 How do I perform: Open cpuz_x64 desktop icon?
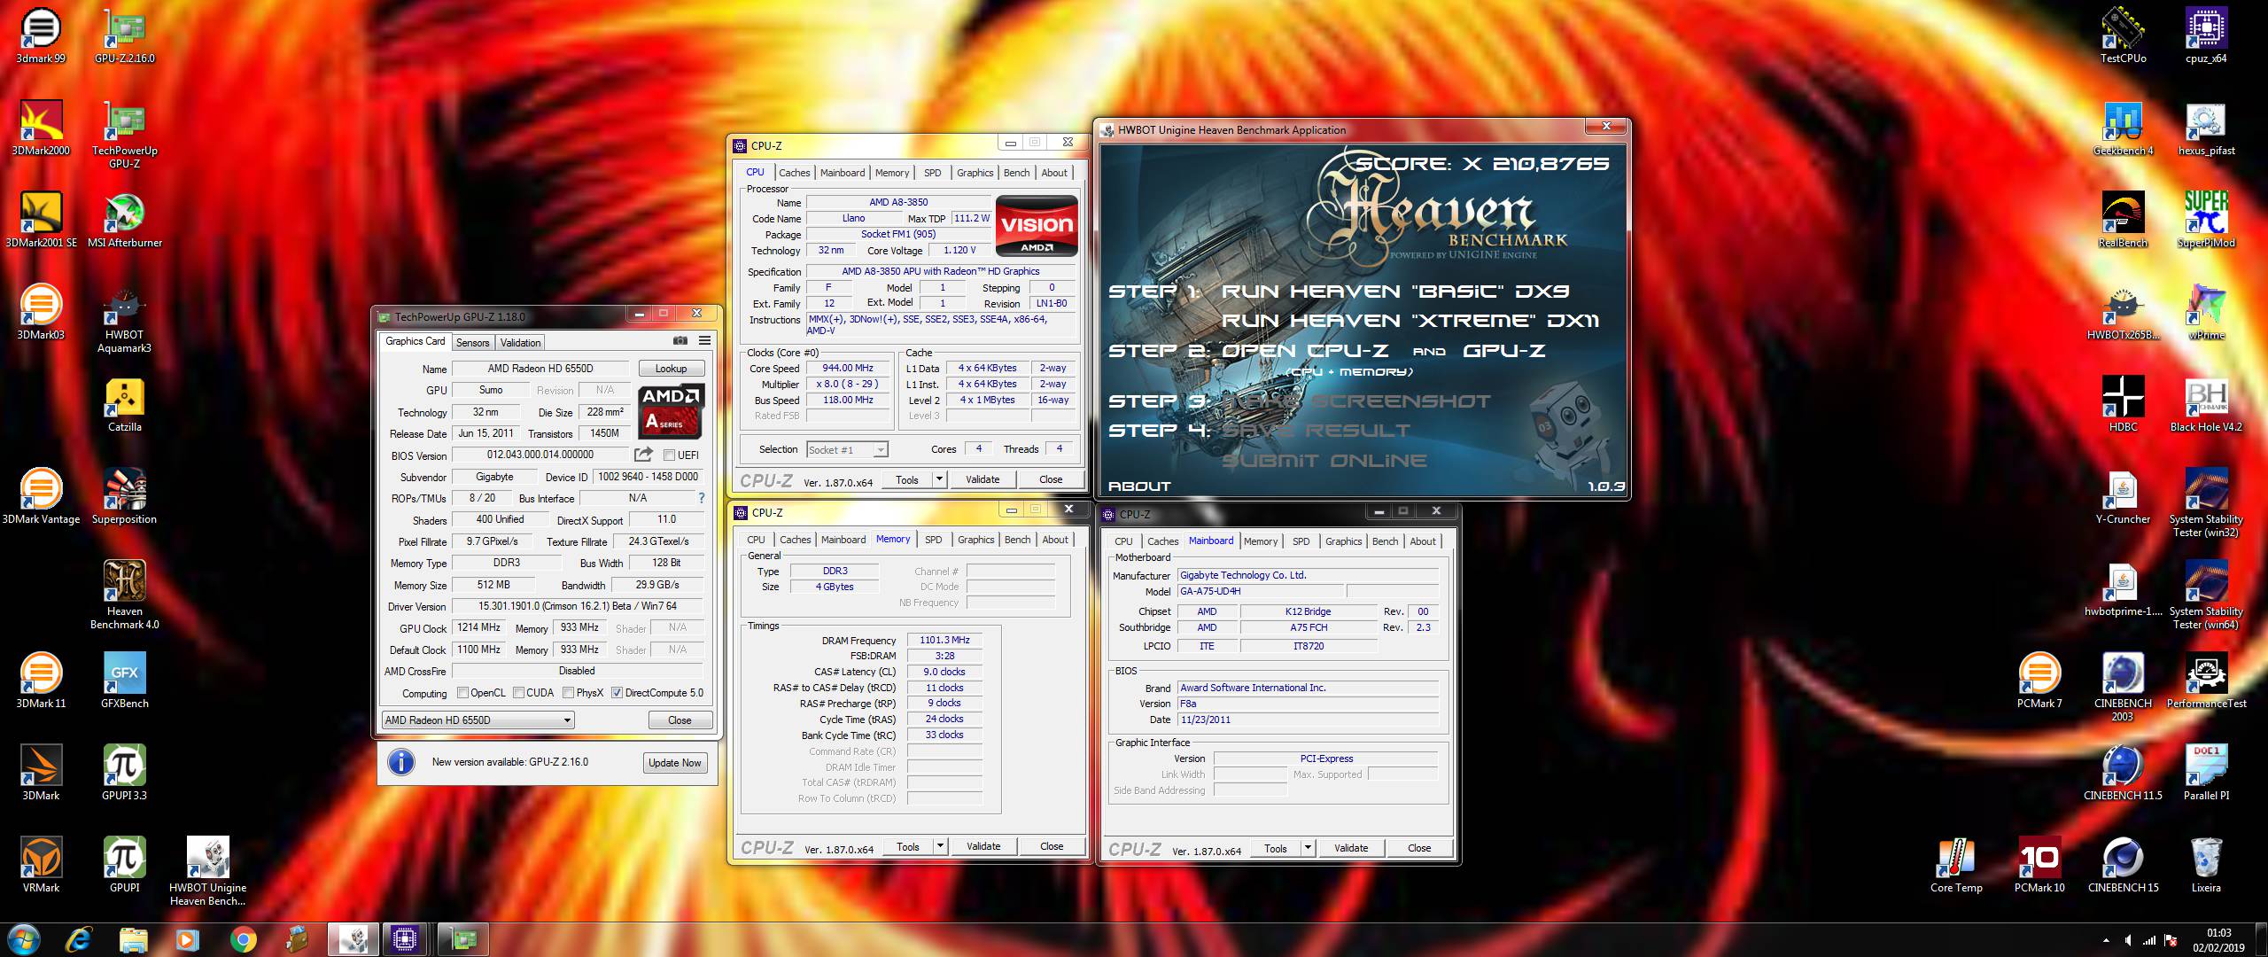(x=2206, y=35)
